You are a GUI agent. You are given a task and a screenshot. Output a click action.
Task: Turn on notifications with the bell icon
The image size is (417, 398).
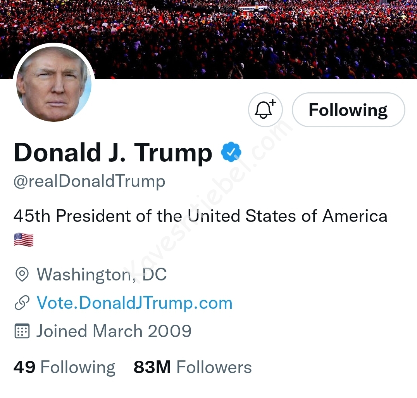click(x=265, y=110)
